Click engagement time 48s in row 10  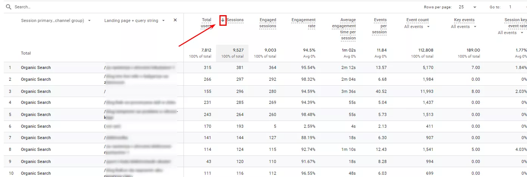coord(352,173)
